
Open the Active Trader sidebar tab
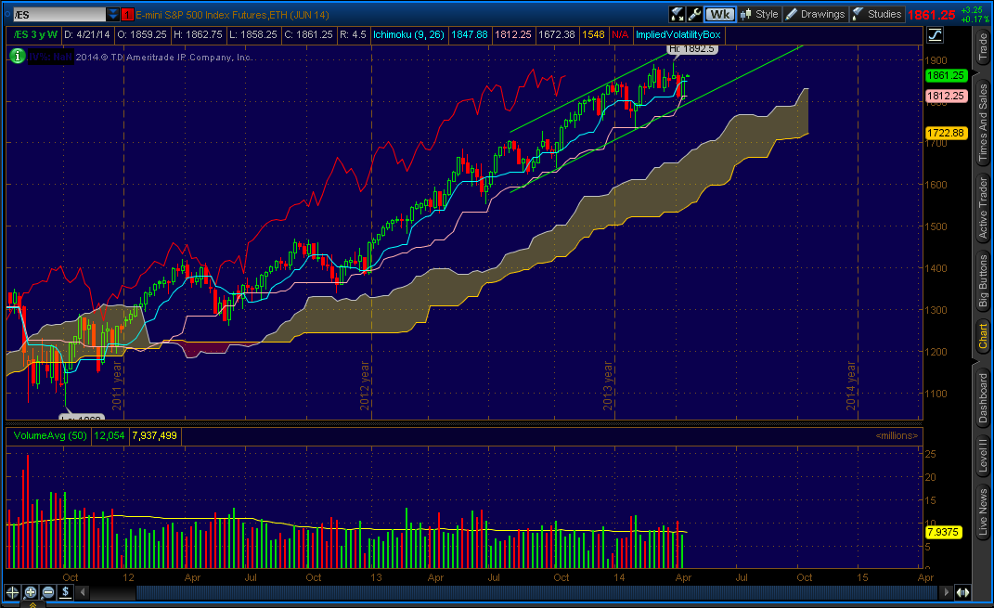click(x=983, y=207)
